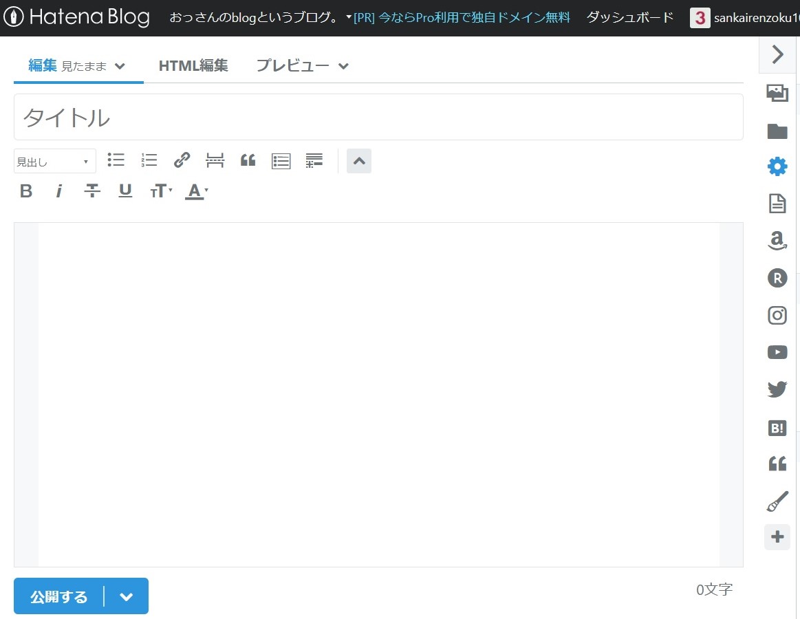The image size is (800, 619).
Task: Apply blockquote from editor toolbar
Action: [x=248, y=160]
